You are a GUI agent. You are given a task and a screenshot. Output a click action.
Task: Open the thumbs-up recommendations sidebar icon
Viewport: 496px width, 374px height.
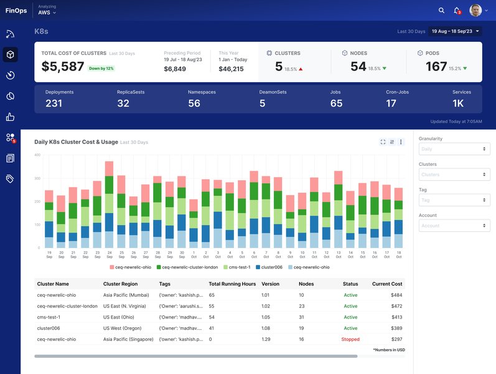coord(10,117)
